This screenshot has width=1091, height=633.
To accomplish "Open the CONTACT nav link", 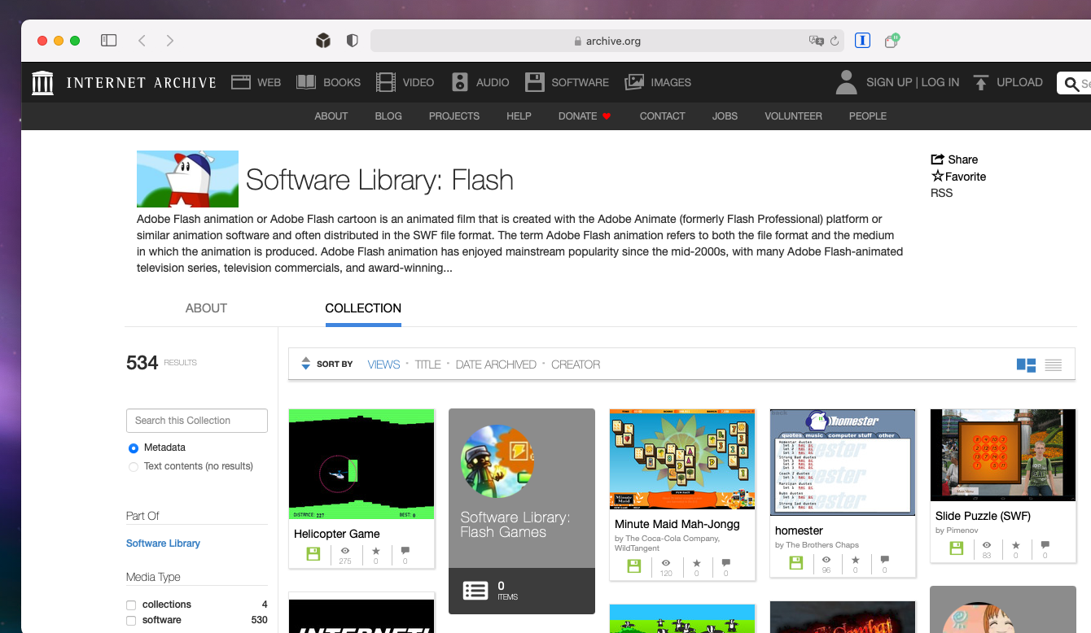I will coord(662,116).
